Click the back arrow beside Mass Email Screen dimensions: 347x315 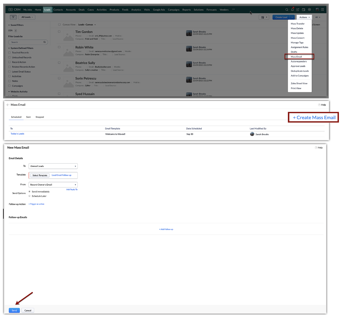tap(8, 105)
